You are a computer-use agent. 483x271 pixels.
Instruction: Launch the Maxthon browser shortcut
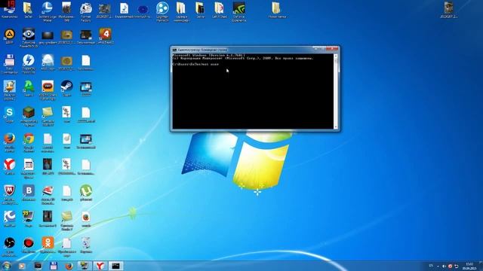pyautogui.click(x=10, y=217)
